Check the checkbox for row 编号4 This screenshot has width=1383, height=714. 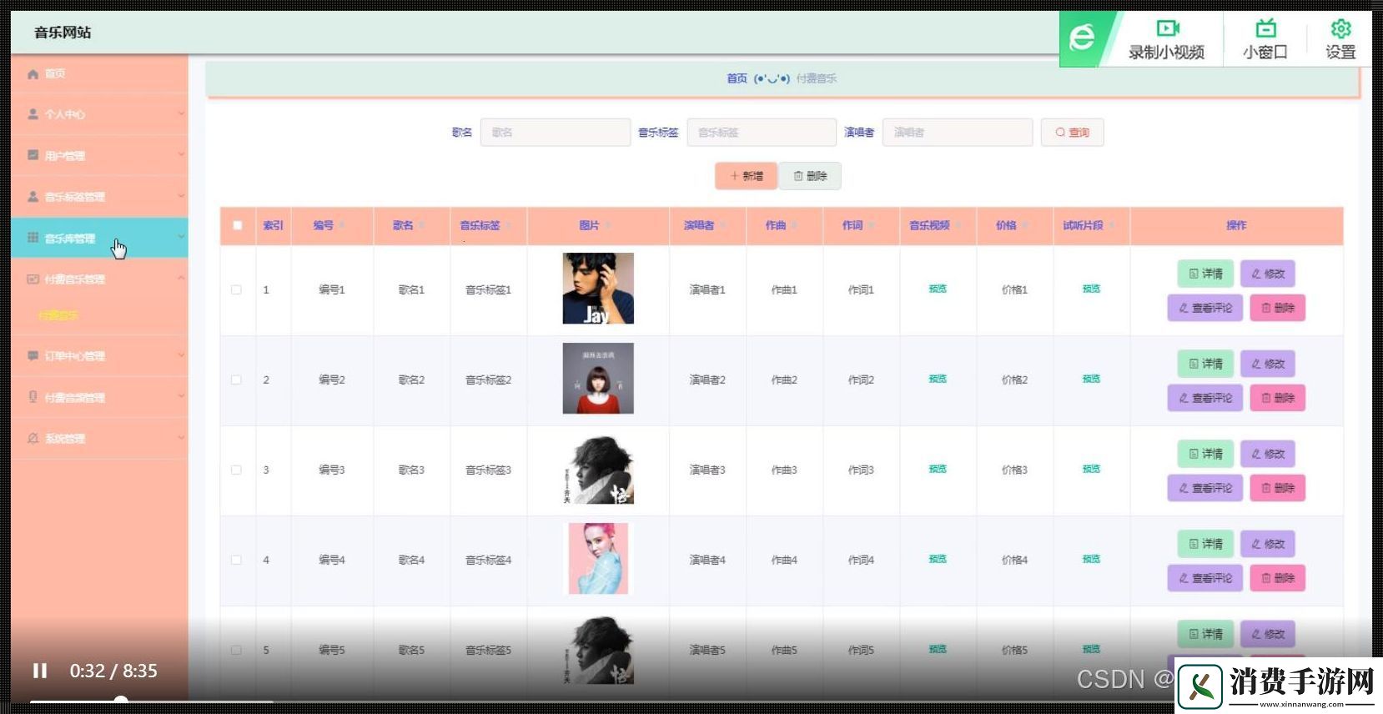tap(236, 560)
